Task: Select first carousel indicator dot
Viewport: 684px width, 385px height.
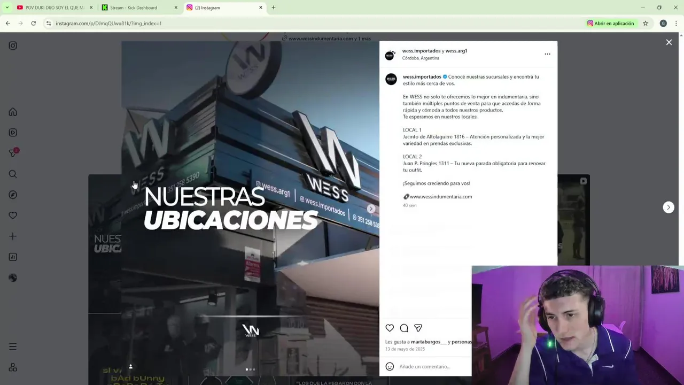Action: click(x=246, y=369)
